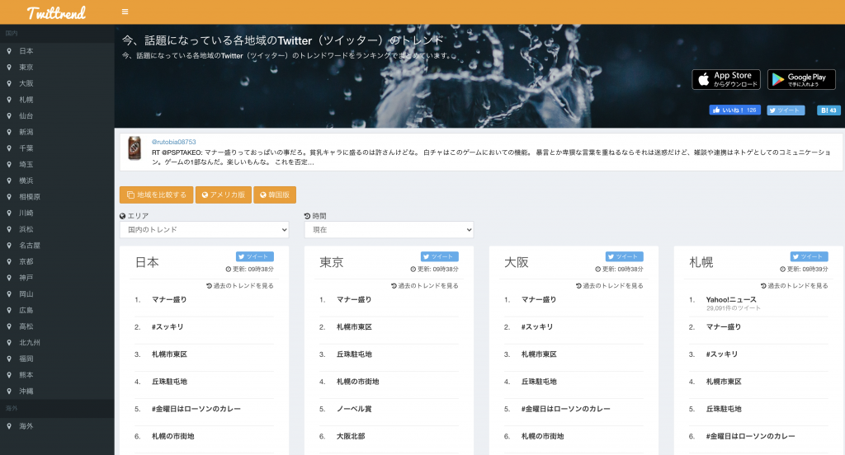Image resolution: width=845 pixels, height=455 pixels.
Task: Open 札幌の市街地 trend in 日本 card
Action: pos(173,436)
